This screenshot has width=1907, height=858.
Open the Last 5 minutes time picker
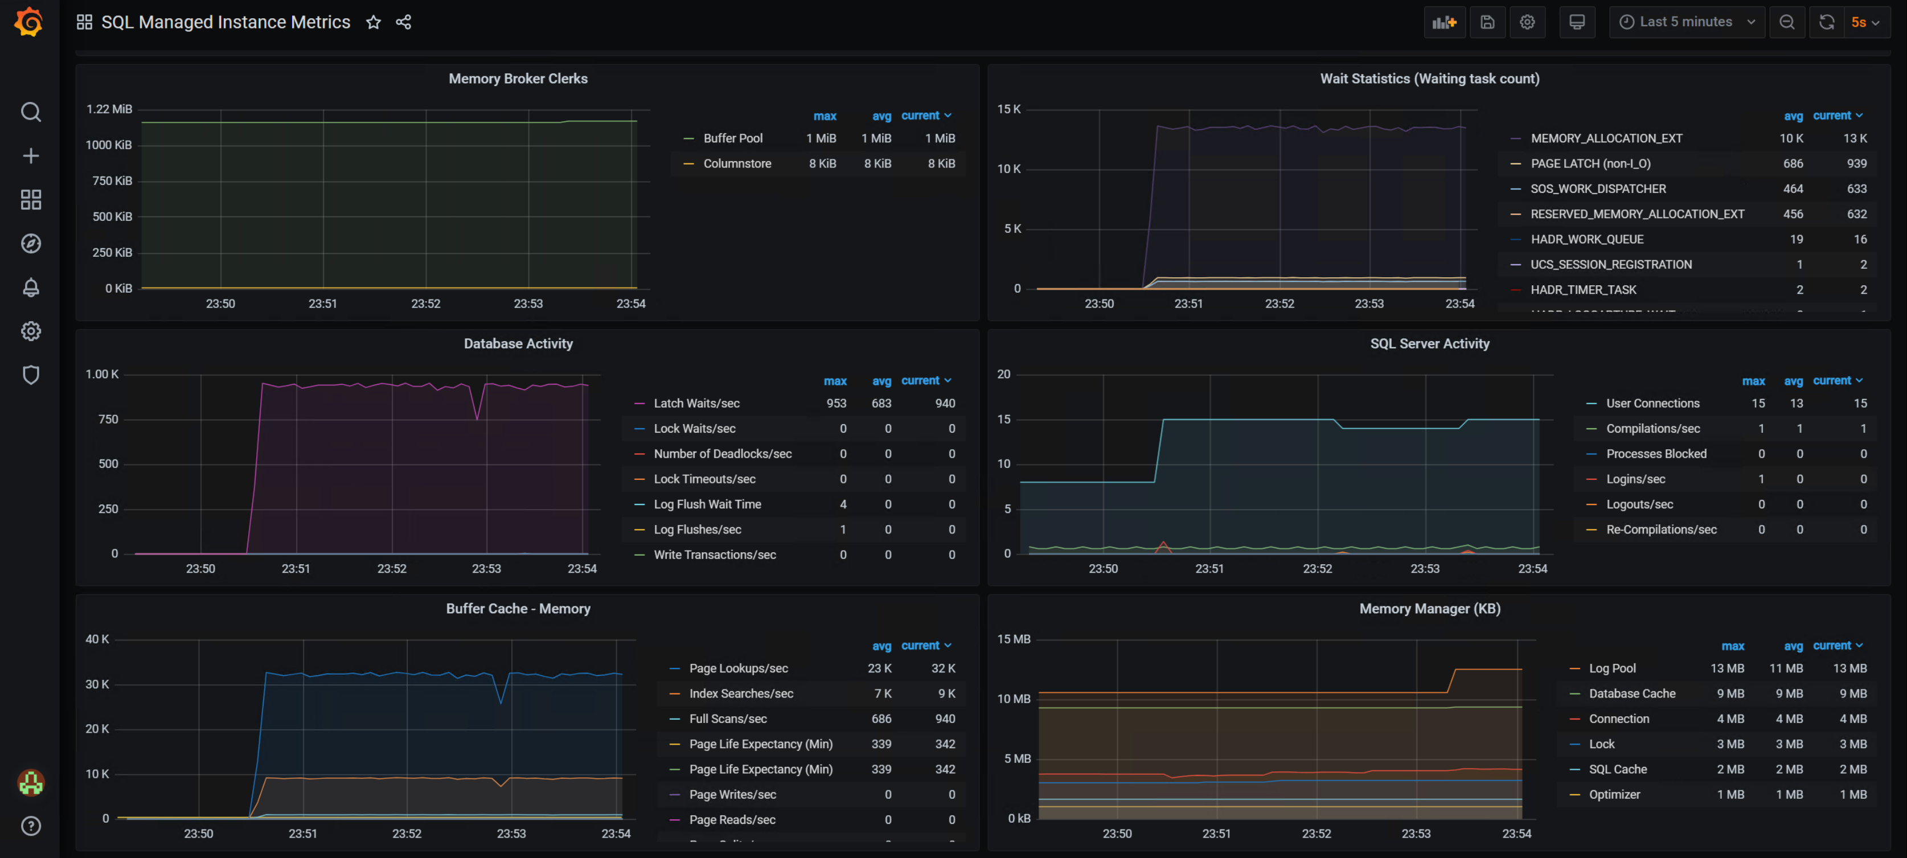1687,22
